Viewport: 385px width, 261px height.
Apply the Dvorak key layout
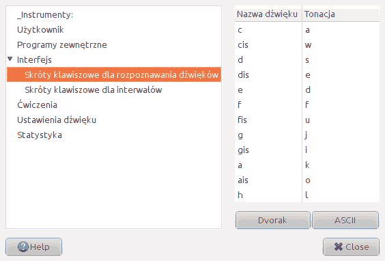click(x=272, y=220)
